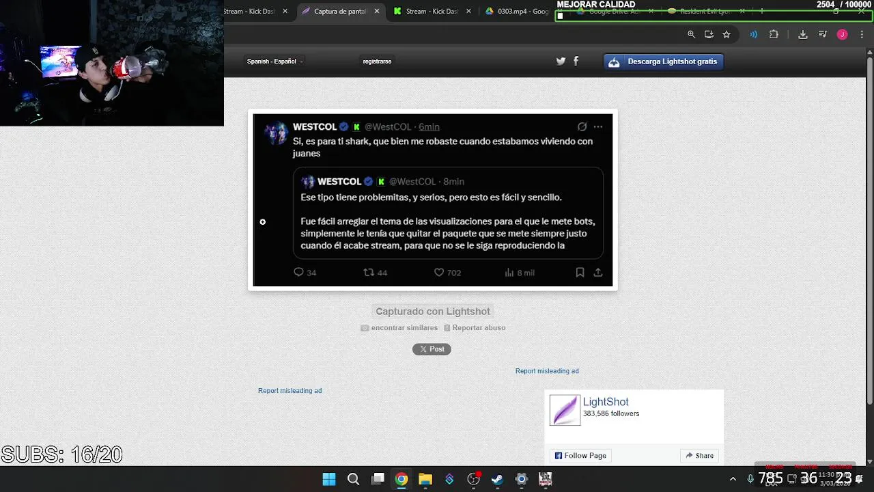Click the registrarse link

pyautogui.click(x=377, y=61)
